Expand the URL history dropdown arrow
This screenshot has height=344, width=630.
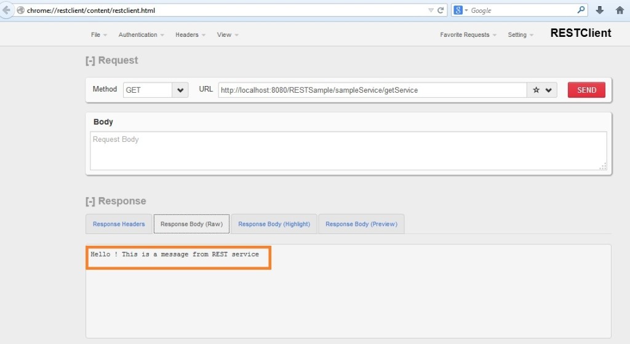click(x=548, y=90)
